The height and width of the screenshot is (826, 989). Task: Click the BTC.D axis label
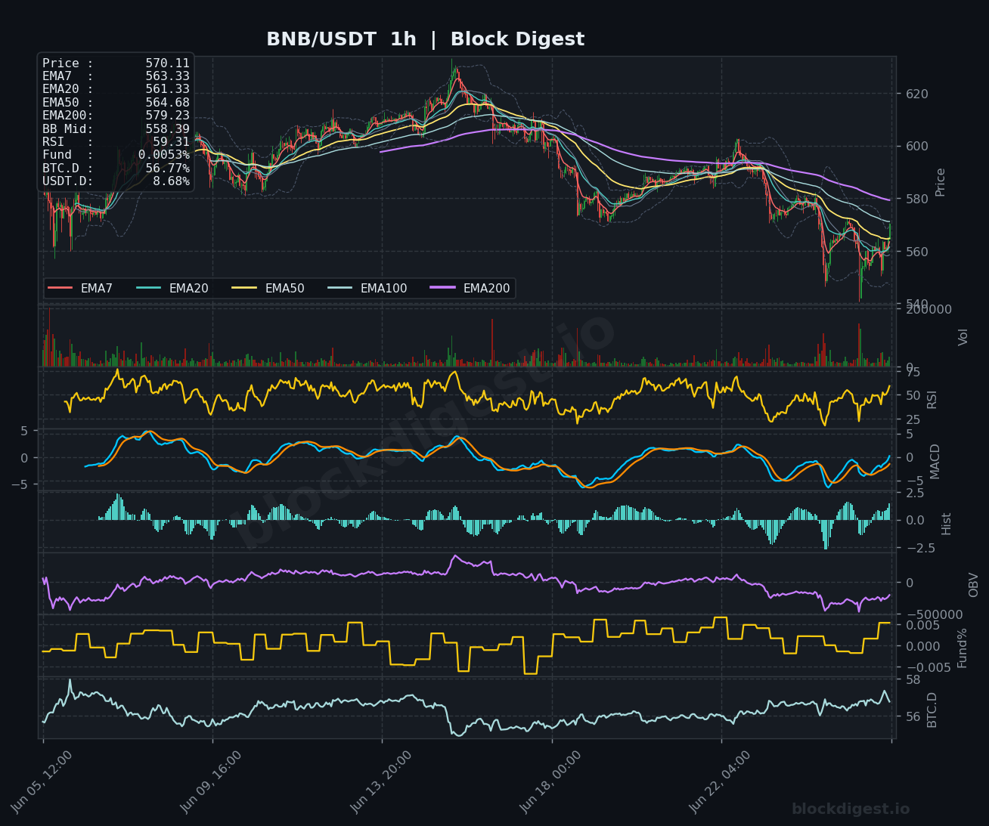click(x=932, y=710)
